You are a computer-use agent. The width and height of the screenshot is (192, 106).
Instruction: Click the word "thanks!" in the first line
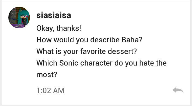[69, 28]
